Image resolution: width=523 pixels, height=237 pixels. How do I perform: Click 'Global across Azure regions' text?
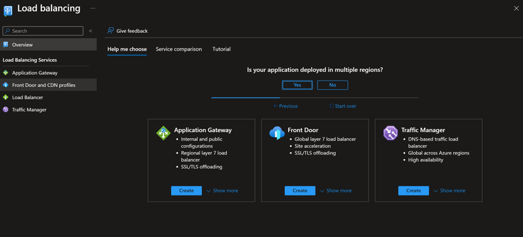(x=439, y=153)
